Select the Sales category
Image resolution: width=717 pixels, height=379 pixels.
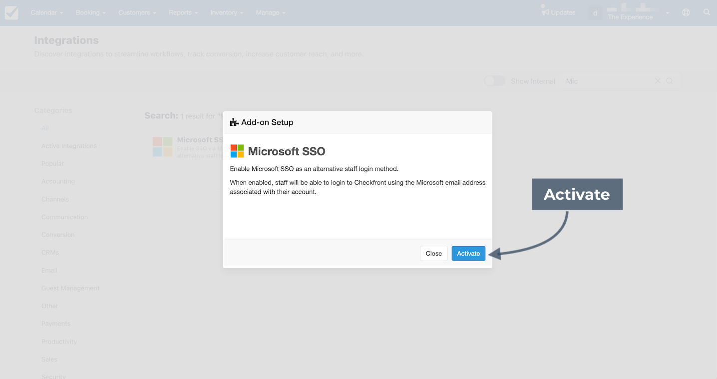pos(49,359)
